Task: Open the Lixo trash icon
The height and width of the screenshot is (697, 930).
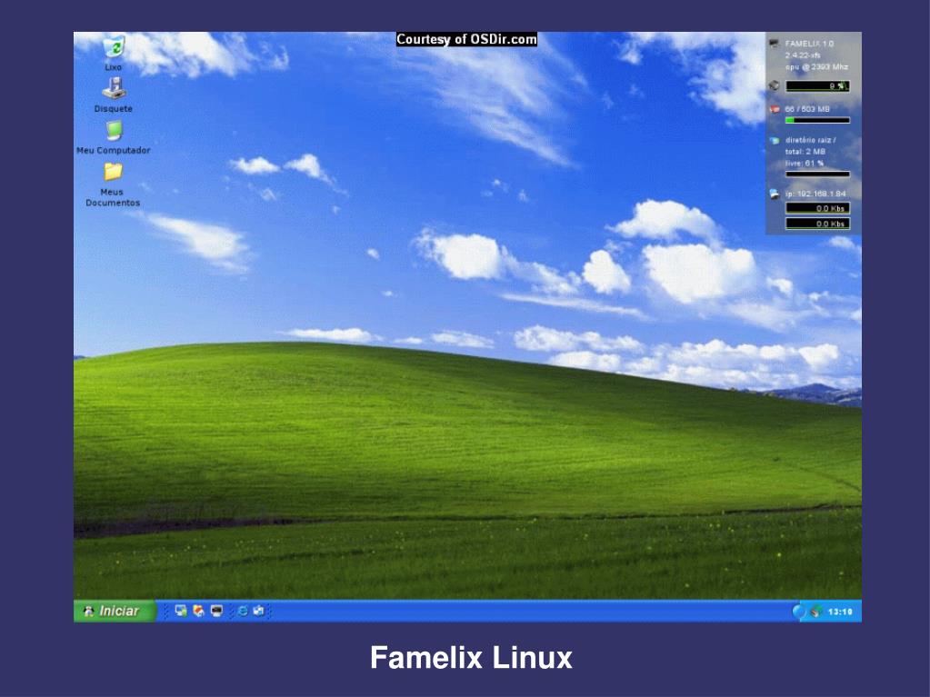Action: click(x=114, y=47)
